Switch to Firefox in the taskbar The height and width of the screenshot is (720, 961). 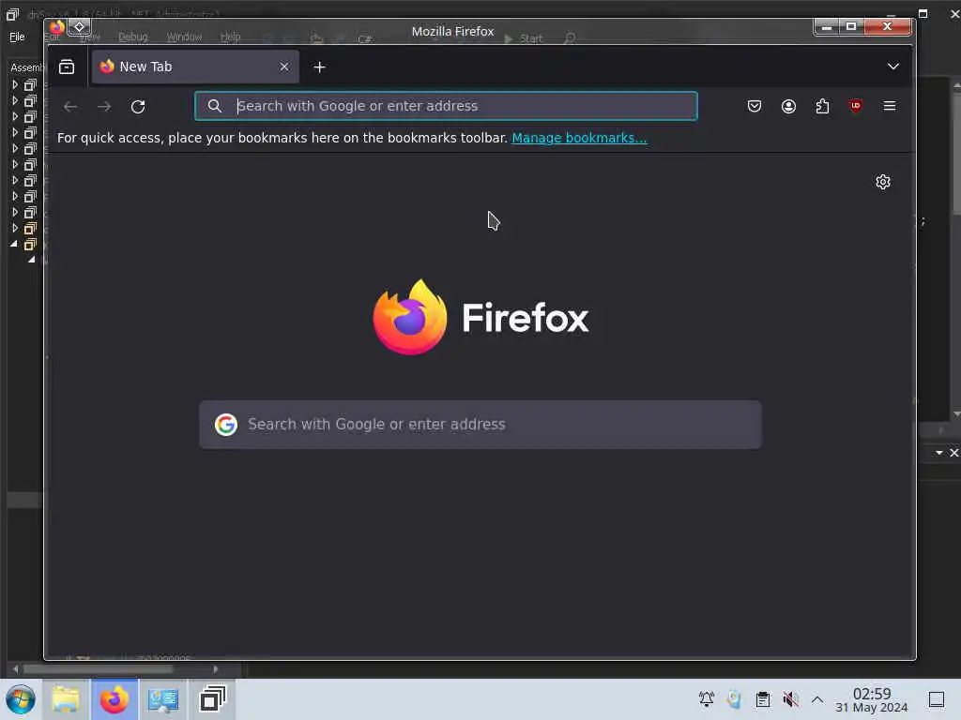tap(114, 699)
